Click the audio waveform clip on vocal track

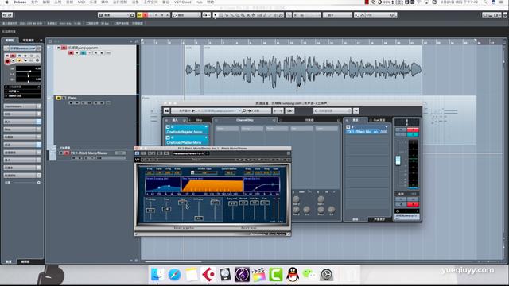click(313, 70)
